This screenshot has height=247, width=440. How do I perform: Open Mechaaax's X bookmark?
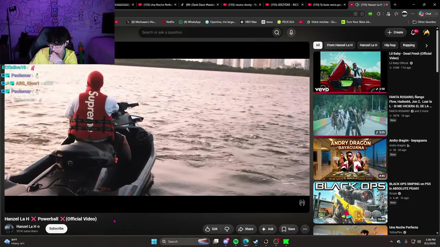click(x=141, y=22)
